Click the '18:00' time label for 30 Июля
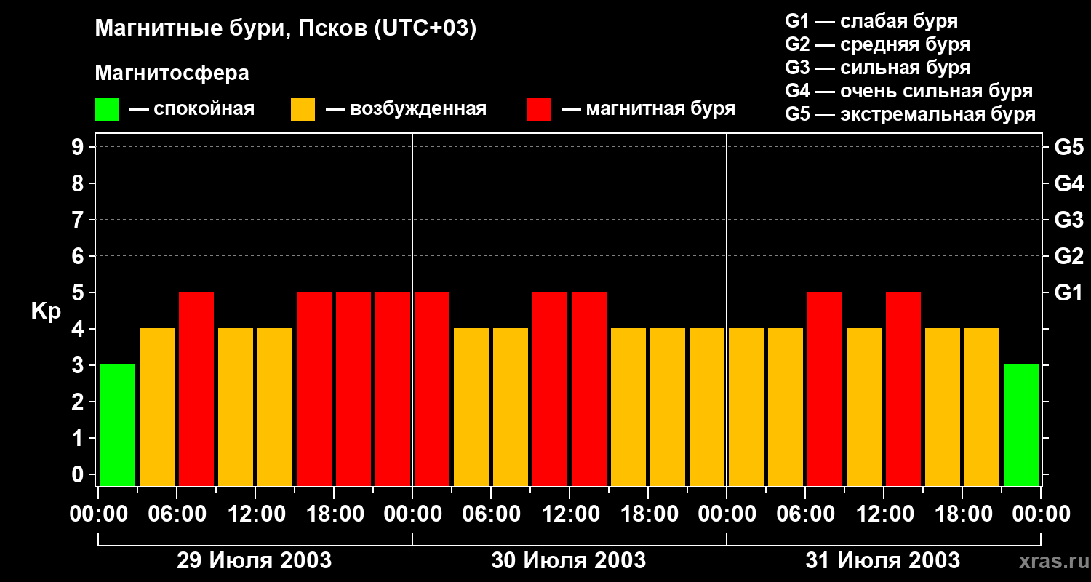Image resolution: width=1091 pixels, height=582 pixels. (648, 514)
